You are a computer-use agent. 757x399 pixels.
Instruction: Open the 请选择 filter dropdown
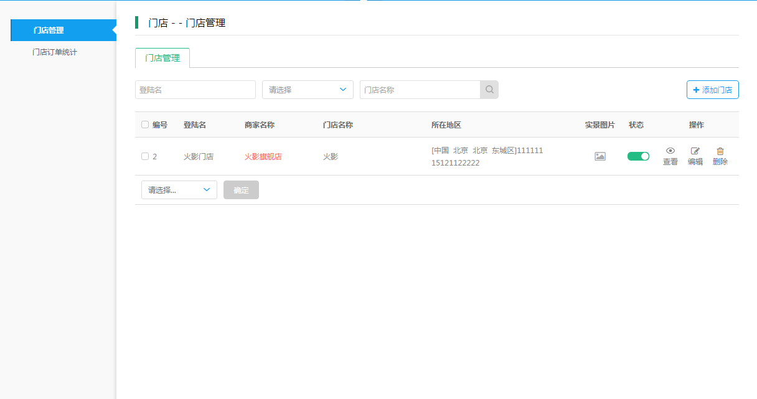(308, 90)
